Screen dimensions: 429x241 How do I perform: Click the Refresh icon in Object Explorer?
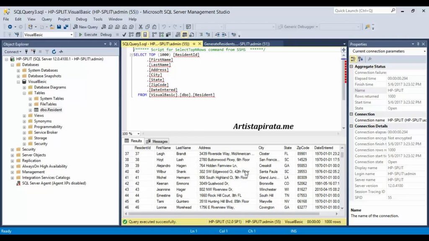[x=54, y=51]
